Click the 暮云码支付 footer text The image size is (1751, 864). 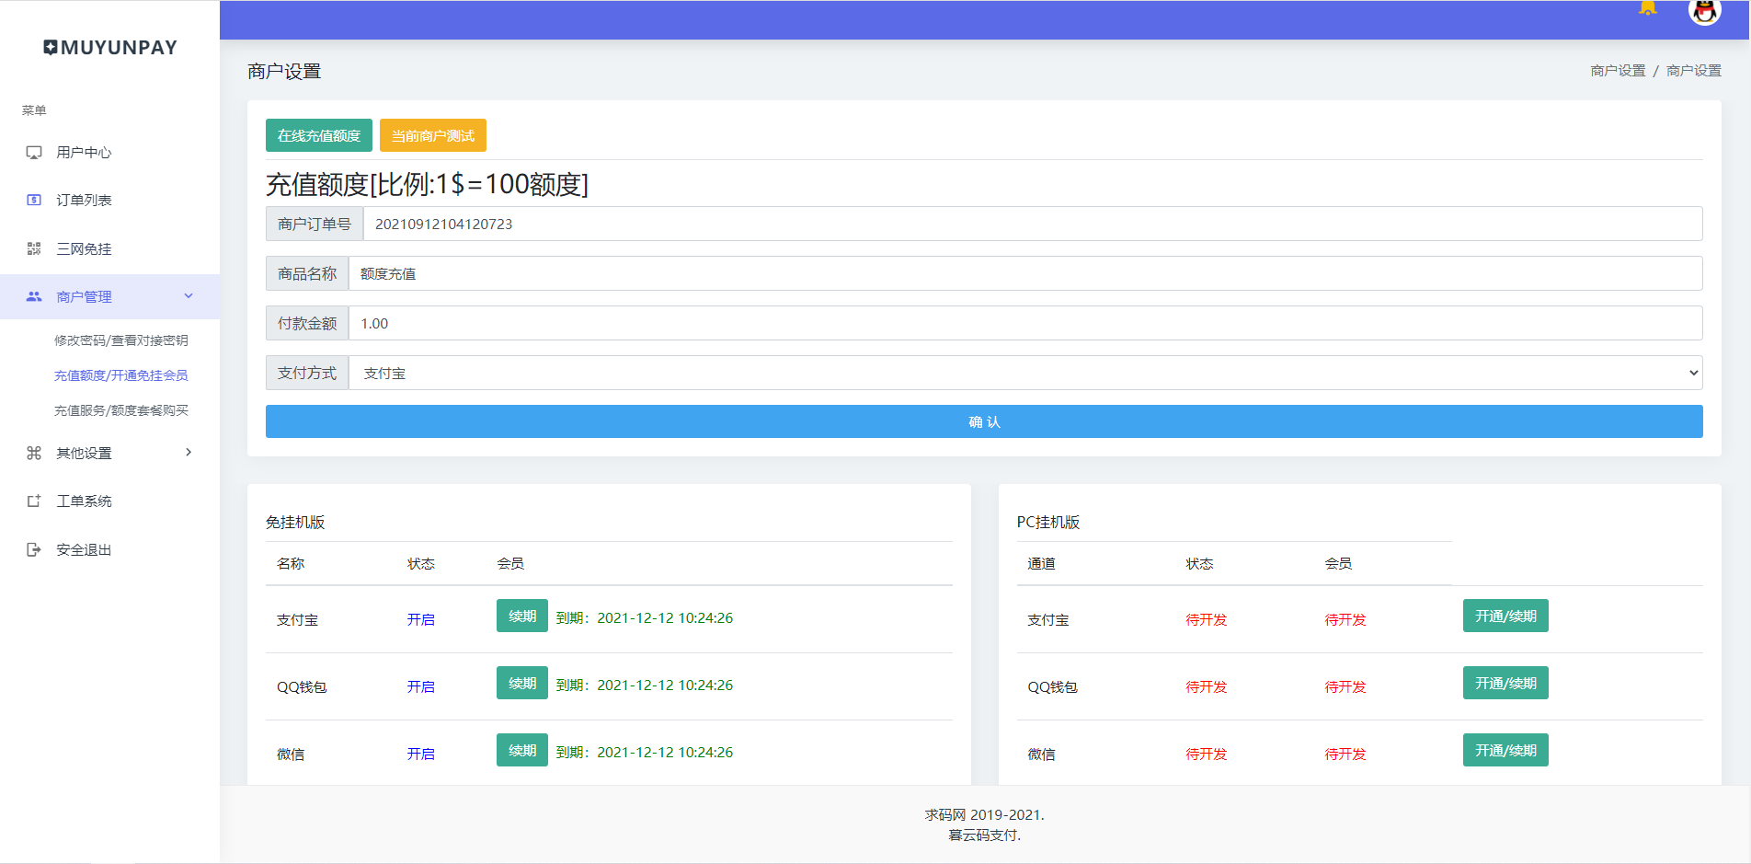coord(984,835)
